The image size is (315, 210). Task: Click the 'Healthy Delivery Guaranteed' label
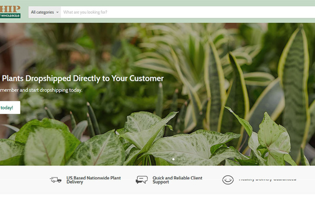click(267, 179)
